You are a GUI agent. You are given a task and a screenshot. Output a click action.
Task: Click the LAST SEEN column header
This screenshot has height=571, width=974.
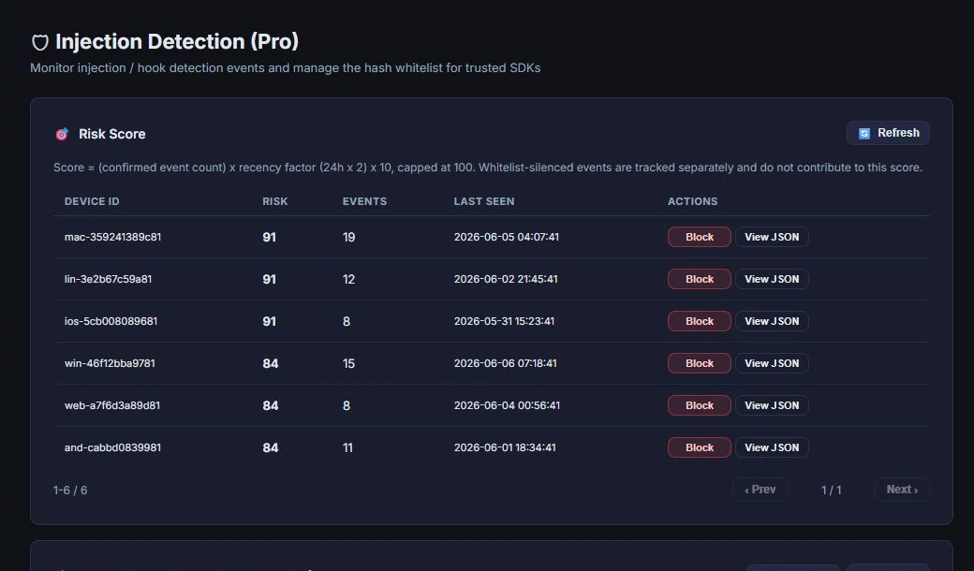[x=484, y=201]
